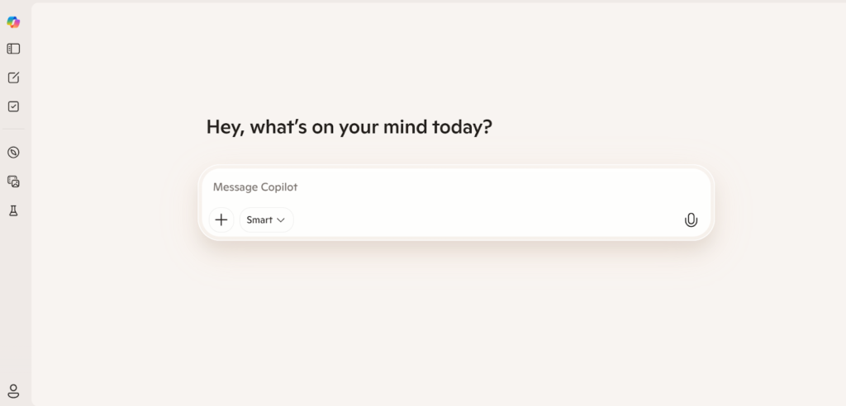846x406 pixels.
Task: Open the checkmark tasks icon
Action: point(13,106)
